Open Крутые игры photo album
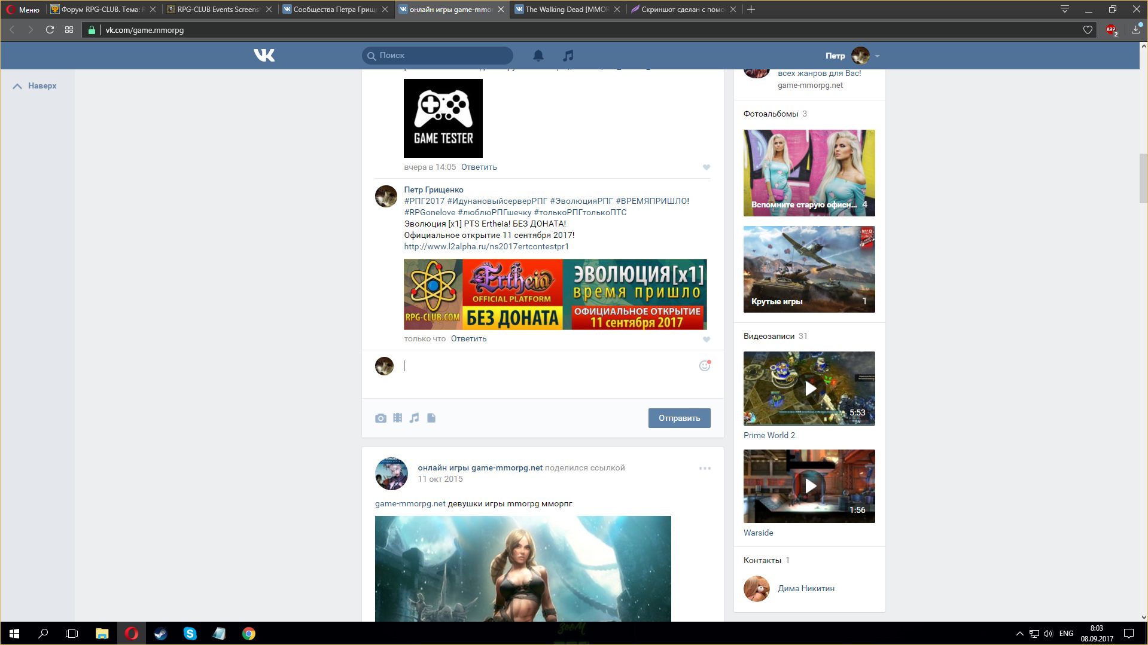 point(809,269)
